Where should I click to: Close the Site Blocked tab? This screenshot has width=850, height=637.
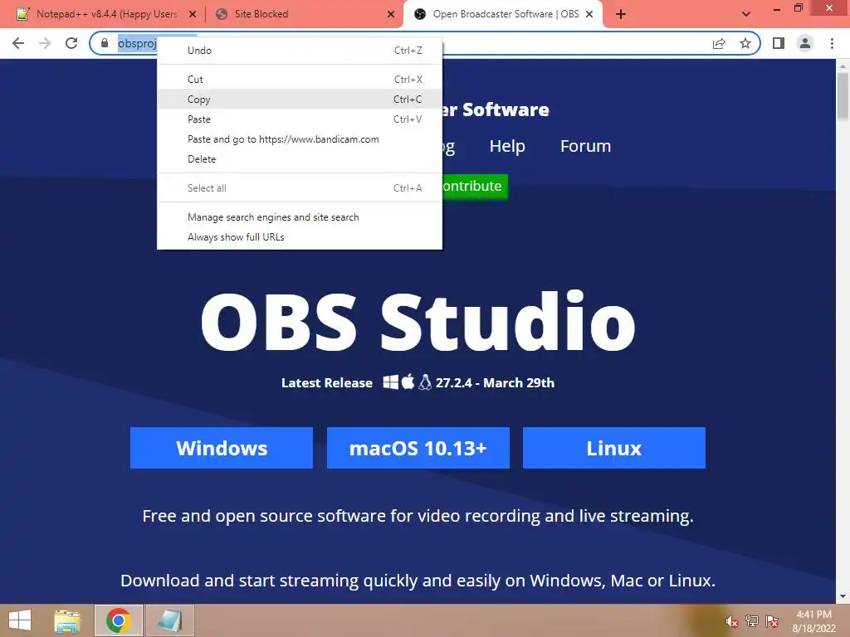(391, 15)
